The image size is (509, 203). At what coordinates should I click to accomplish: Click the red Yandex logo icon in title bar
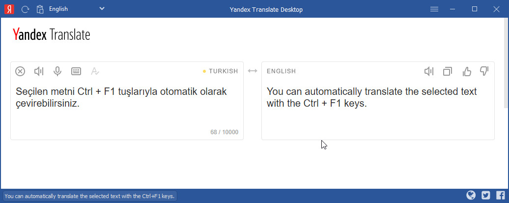pos(9,9)
